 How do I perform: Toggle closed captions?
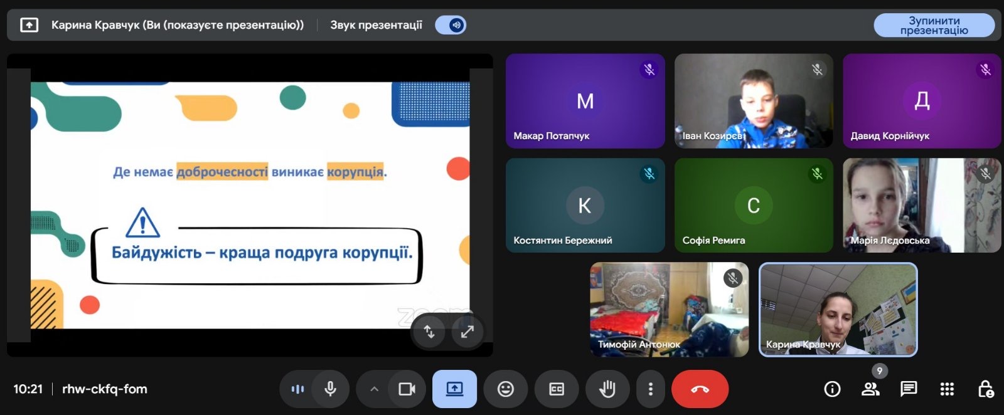(556, 389)
